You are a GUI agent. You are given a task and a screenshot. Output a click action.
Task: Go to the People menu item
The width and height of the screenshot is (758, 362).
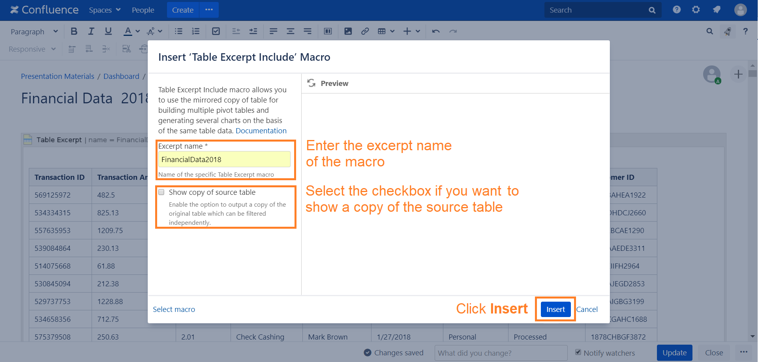[143, 10]
